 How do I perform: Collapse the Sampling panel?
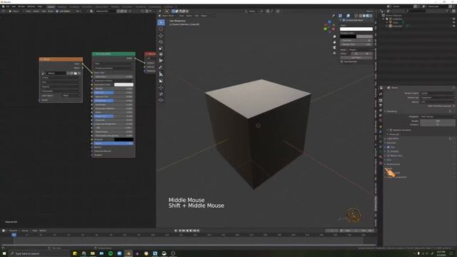click(391, 111)
